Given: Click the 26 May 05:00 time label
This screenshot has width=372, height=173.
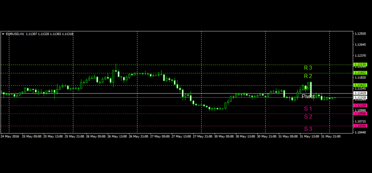Looking at the screenshot, I should [x=96, y=137].
